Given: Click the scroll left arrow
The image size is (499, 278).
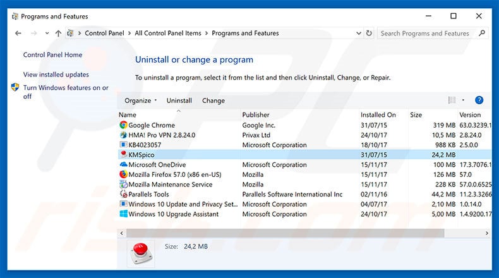Looking at the screenshot, I should [121, 233].
